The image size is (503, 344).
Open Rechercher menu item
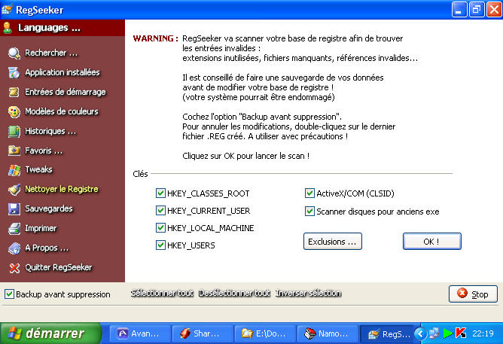(x=51, y=53)
